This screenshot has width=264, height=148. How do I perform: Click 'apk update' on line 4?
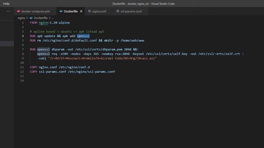click(46, 36)
